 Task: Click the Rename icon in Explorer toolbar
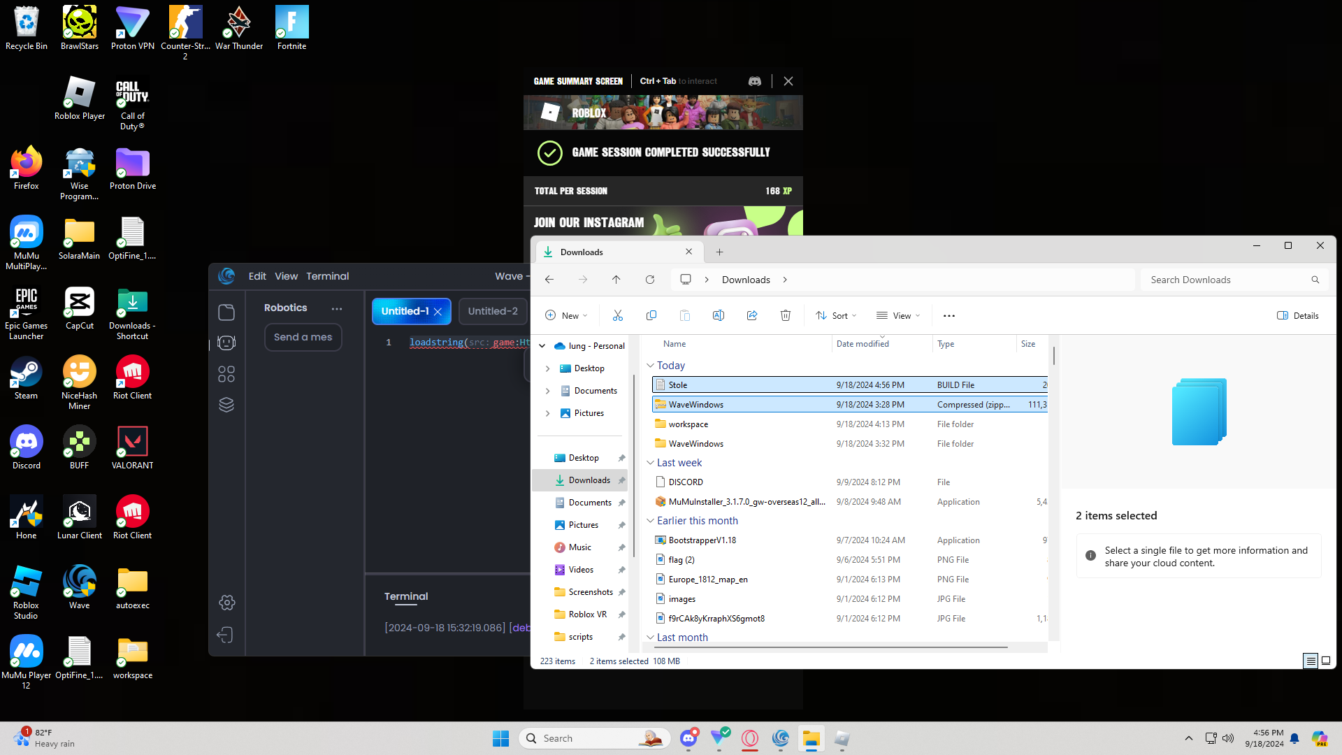pos(718,316)
